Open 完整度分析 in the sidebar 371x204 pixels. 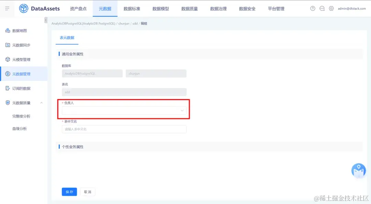21,116
